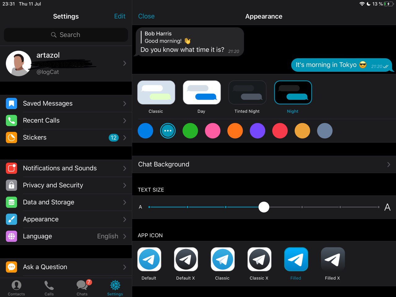Tap the "It's morning in Tokyo" bubble

click(342, 65)
